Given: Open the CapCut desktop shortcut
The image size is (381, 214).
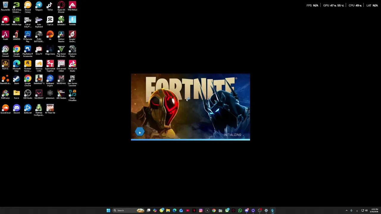Looking at the screenshot, I should pos(50,21).
